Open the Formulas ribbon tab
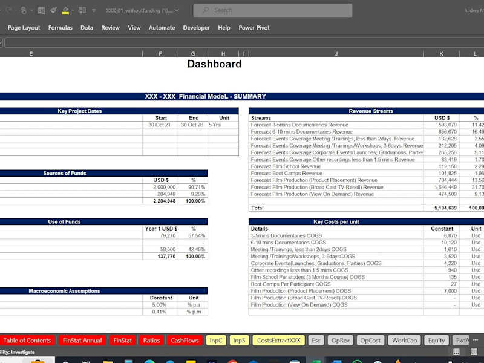This screenshot has height=363, width=484. [60, 28]
